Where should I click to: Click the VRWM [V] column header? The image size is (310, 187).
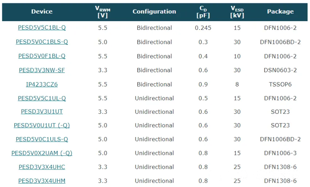pyautogui.click(x=102, y=12)
